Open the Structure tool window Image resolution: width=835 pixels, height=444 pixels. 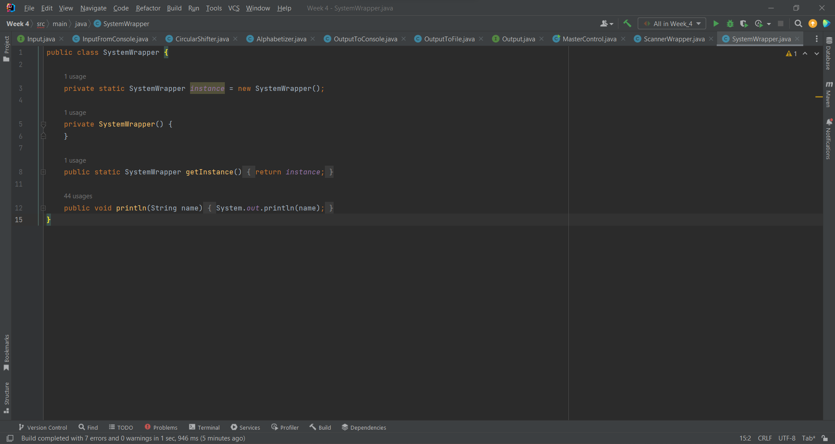point(6,396)
